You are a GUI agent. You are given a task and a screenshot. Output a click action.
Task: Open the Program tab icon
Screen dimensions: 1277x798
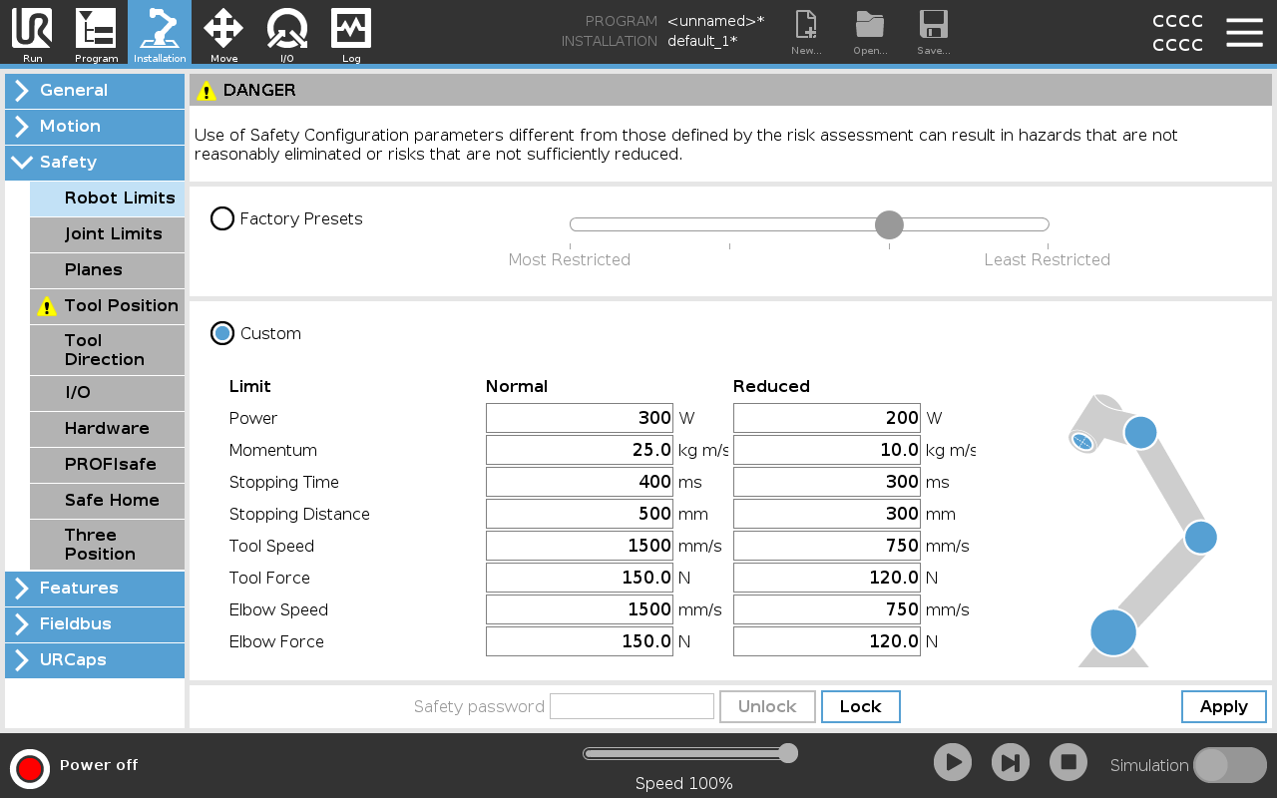click(x=96, y=30)
